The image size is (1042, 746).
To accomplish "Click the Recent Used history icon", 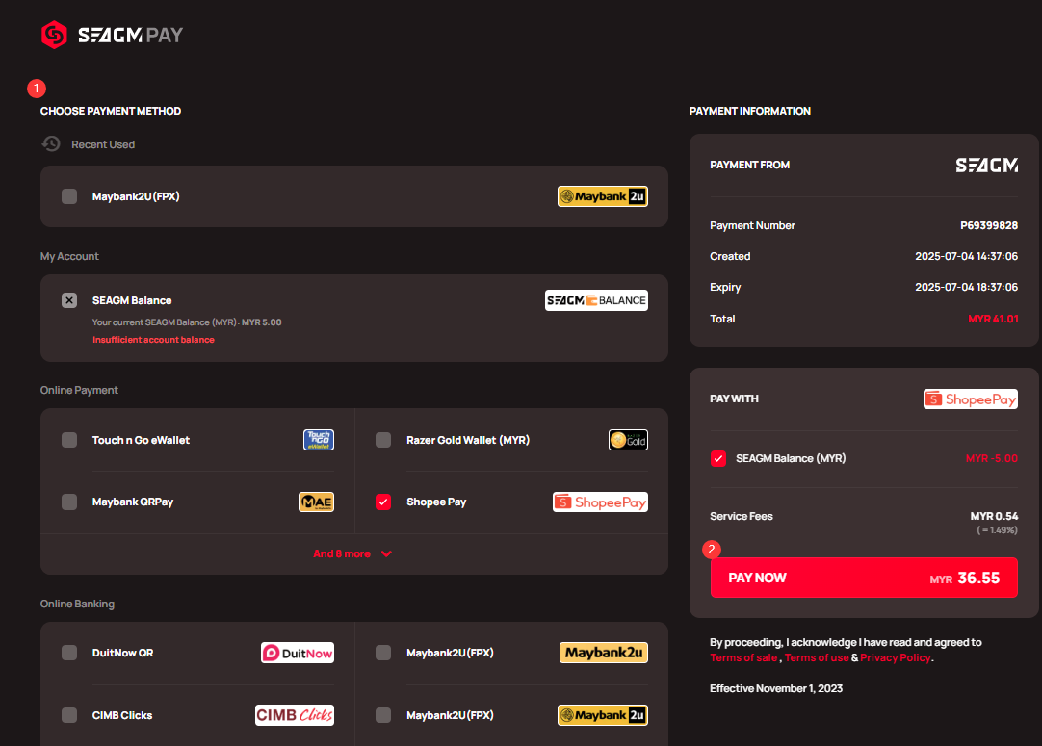I will [x=51, y=144].
